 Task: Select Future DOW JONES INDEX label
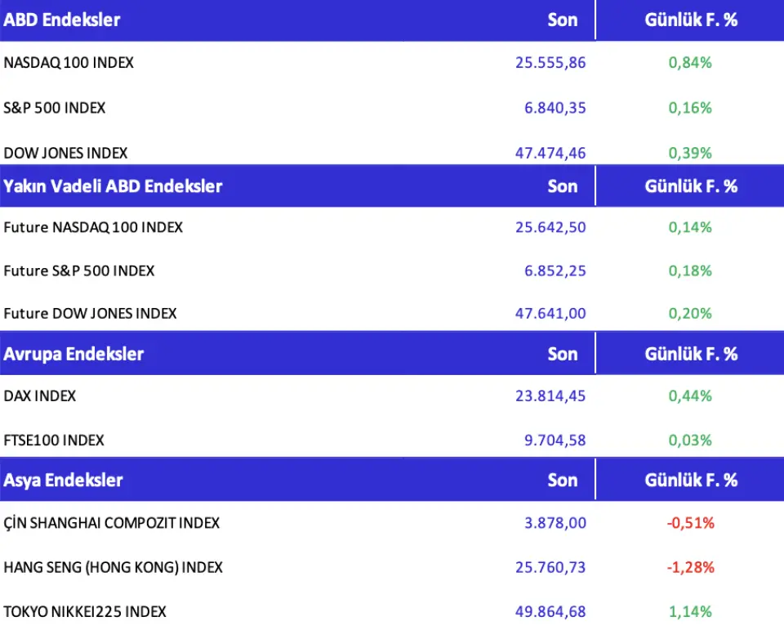tap(90, 313)
